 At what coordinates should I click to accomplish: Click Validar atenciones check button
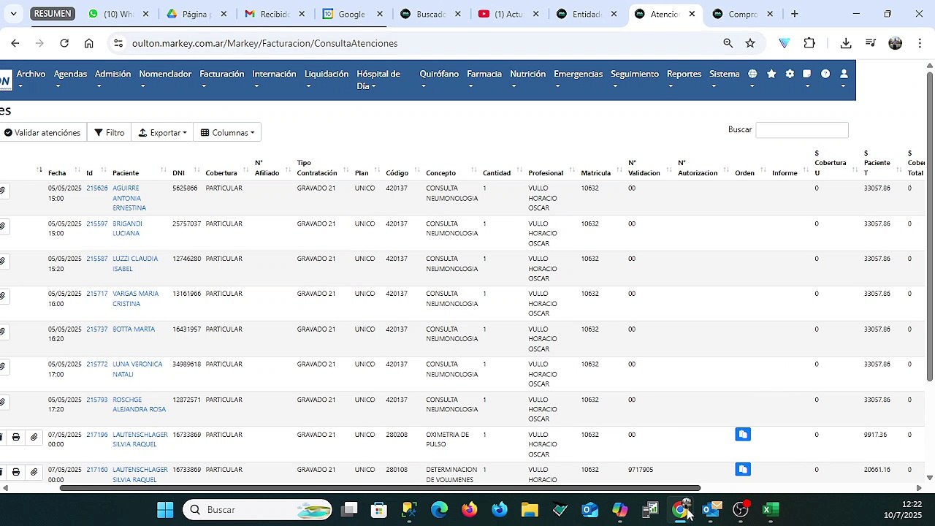tap(42, 132)
